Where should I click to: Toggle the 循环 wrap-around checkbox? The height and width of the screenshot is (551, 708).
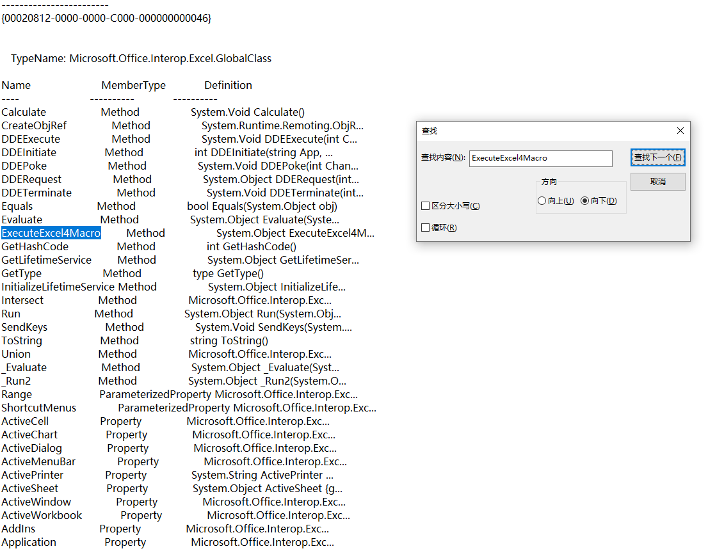click(x=425, y=227)
